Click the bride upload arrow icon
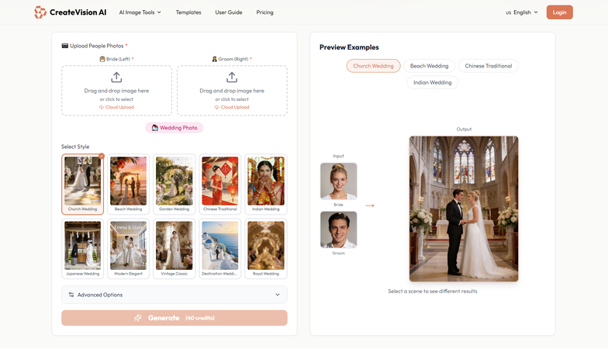 [x=116, y=78]
